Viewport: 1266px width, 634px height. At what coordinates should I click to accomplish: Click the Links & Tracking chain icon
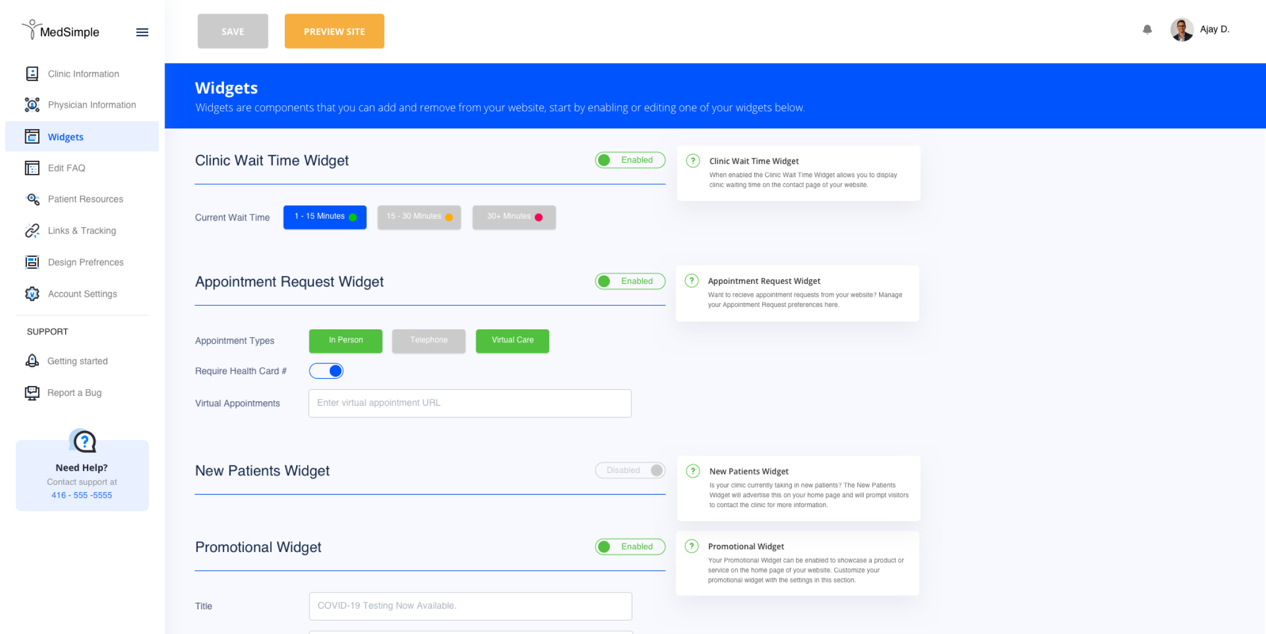coord(32,231)
